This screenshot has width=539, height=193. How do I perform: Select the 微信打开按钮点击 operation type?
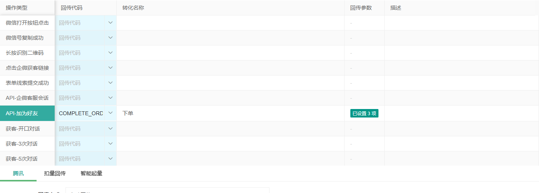coord(27,23)
